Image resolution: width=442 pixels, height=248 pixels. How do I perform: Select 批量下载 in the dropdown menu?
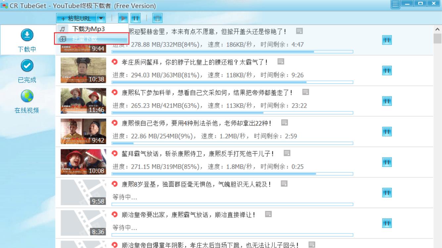(x=92, y=39)
